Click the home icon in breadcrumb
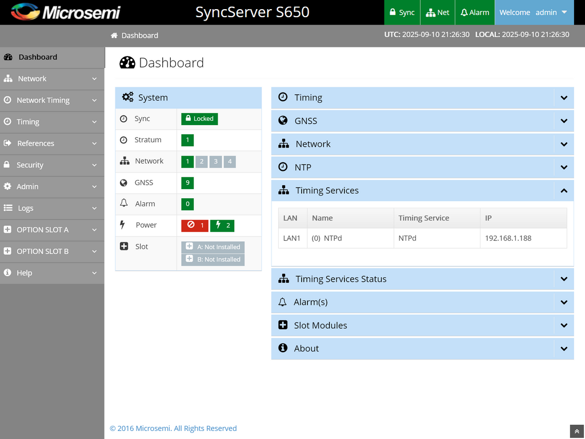585x439 pixels. point(114,35)
